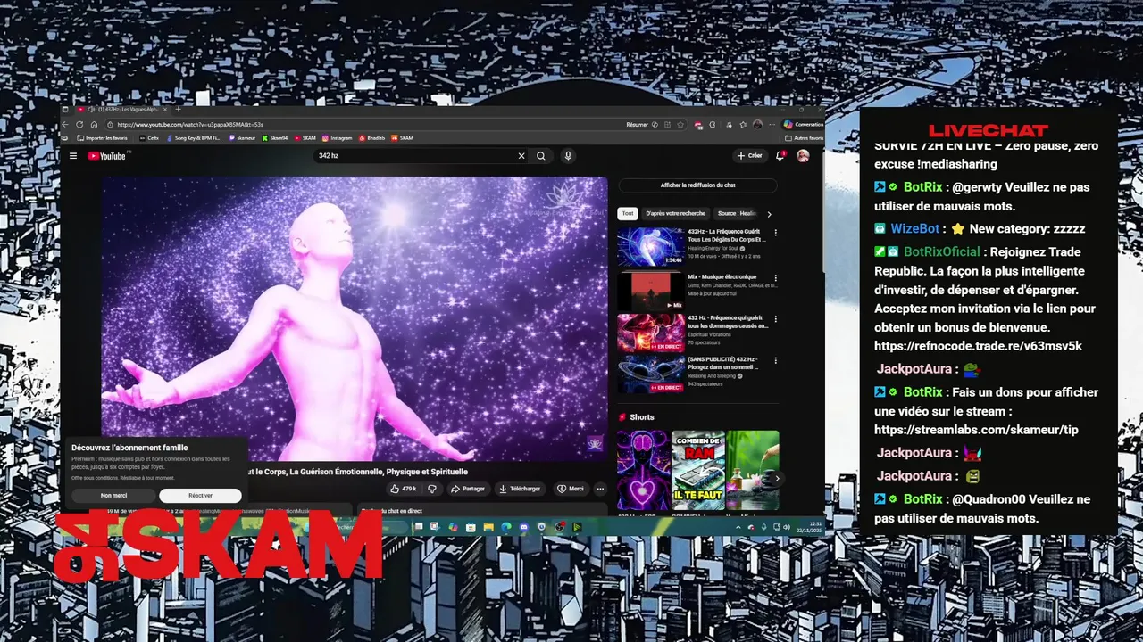The image size is (1143, 642).
Task: Open the refnocode.trade.re link in livechat
Action: pos(978,346)
